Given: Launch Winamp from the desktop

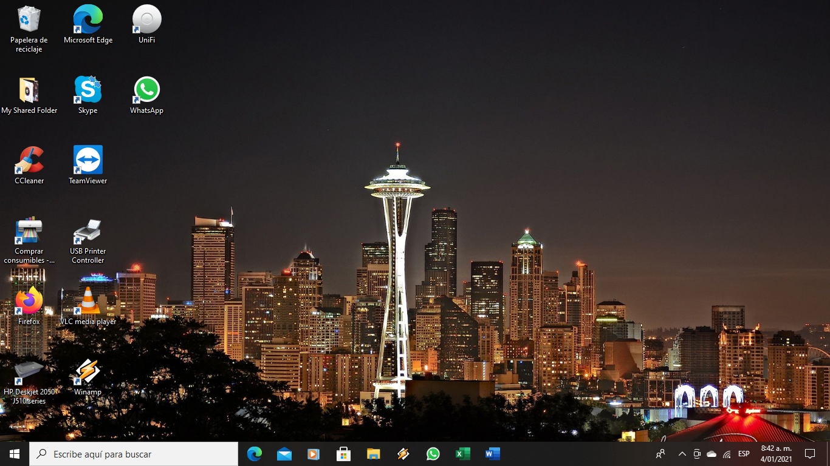Looking at the screenshot, I should click(87, 369).
